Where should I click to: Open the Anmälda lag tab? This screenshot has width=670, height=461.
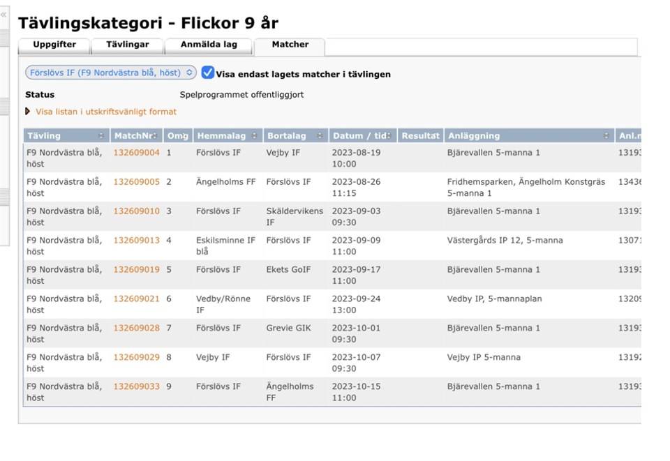pyautogui.click(x=209, y=45)
